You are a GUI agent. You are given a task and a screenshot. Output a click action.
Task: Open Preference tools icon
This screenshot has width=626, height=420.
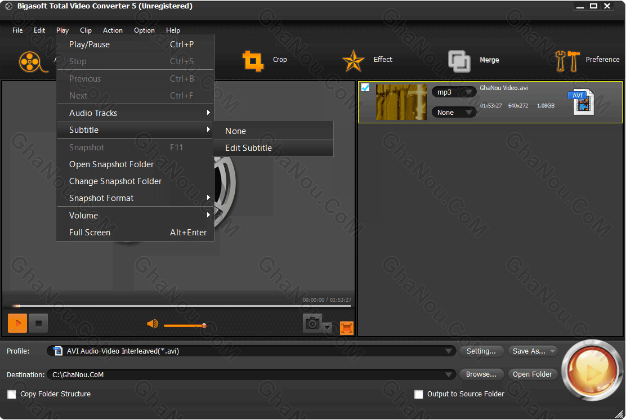pyautogui.click(x=567, y=61)
